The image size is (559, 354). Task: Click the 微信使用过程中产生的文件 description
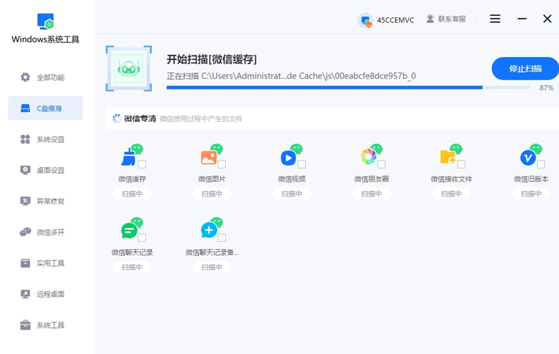point(201,119)
